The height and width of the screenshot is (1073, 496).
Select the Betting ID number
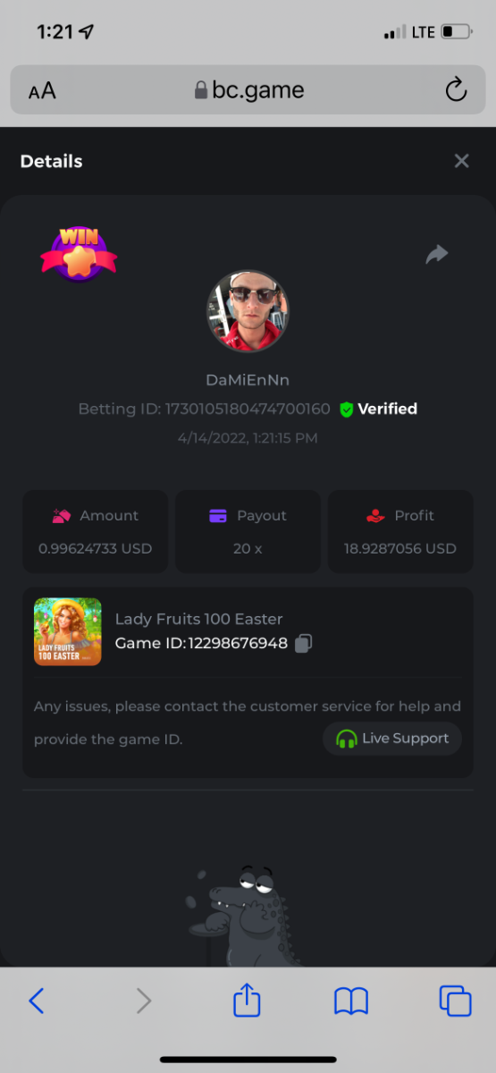point(248,410)
